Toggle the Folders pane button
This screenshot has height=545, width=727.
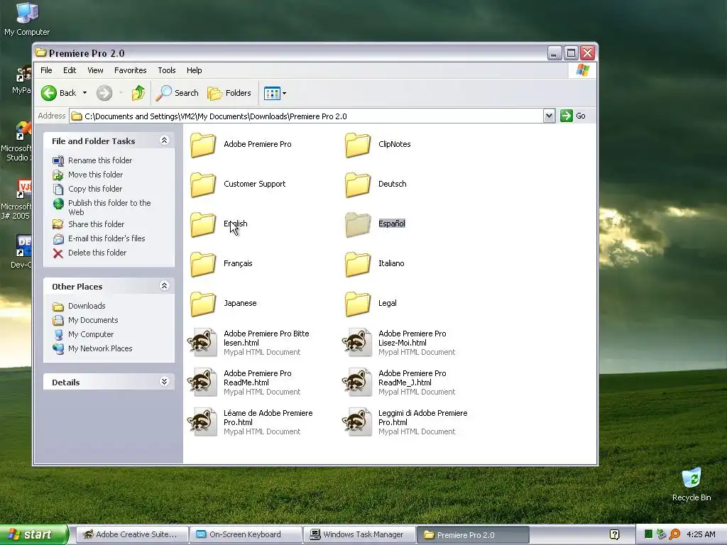click(x=229, y=93)
